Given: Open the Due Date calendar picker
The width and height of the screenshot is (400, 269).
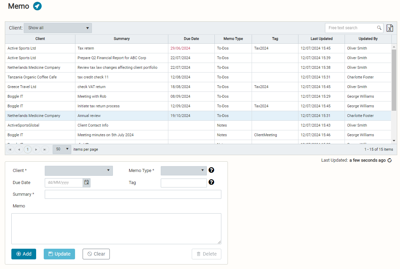Looking at the screenshot, I should [87, 183].
